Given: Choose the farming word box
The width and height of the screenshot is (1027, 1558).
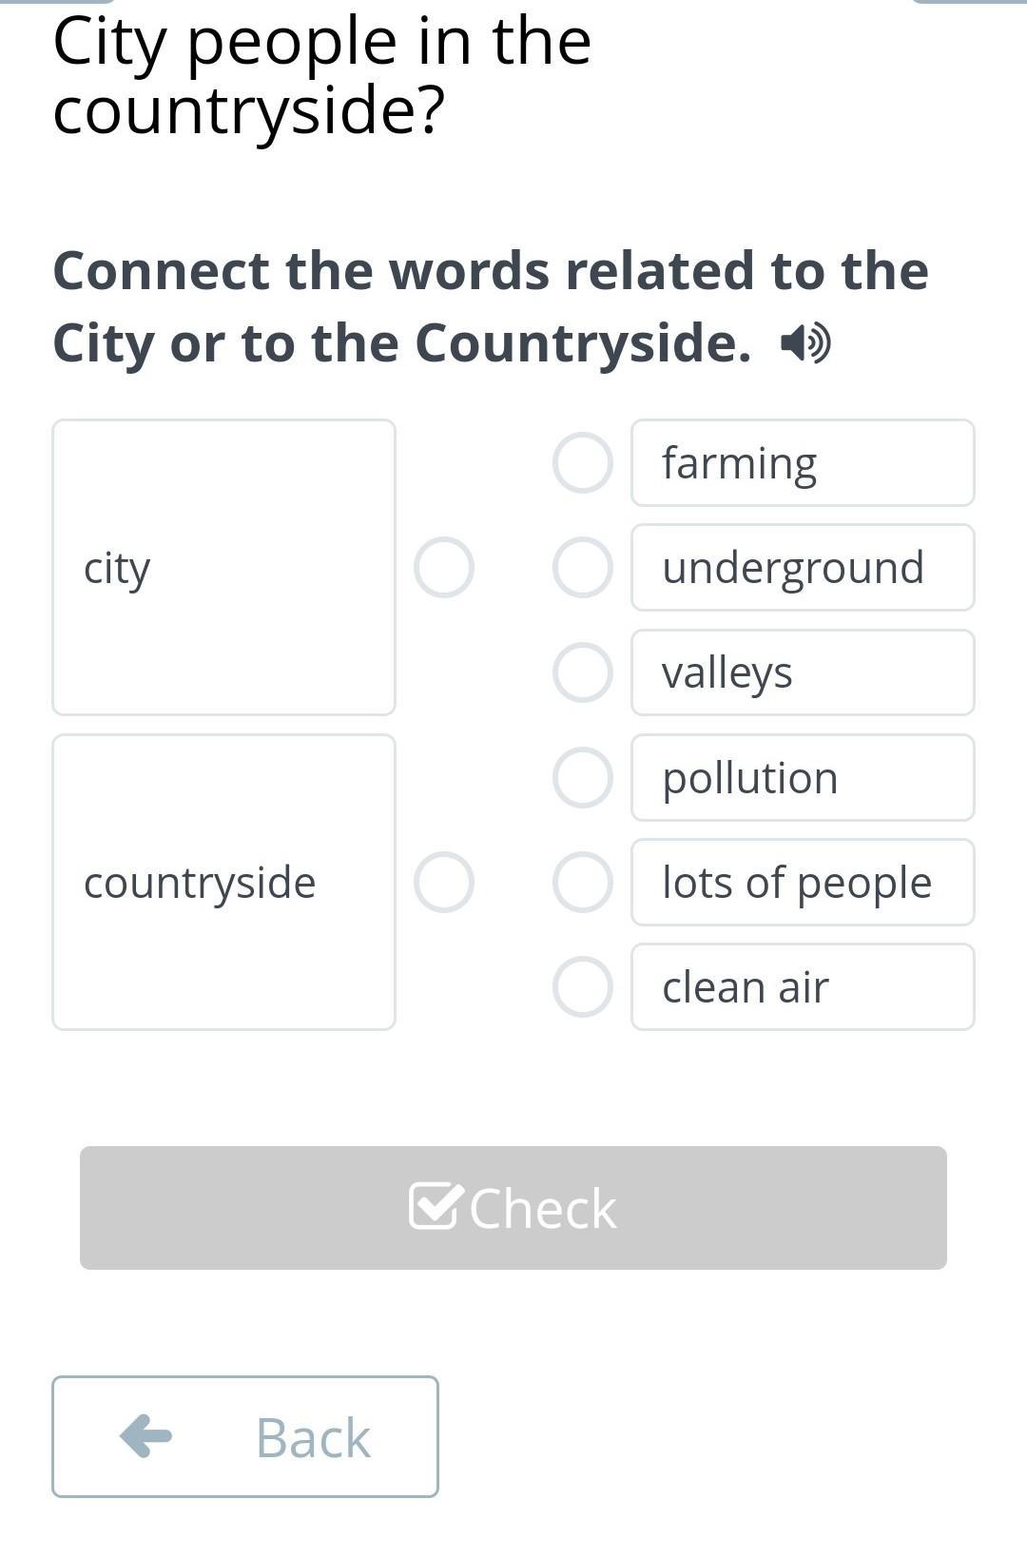Looking at the screenshot, I should [803, 463].
